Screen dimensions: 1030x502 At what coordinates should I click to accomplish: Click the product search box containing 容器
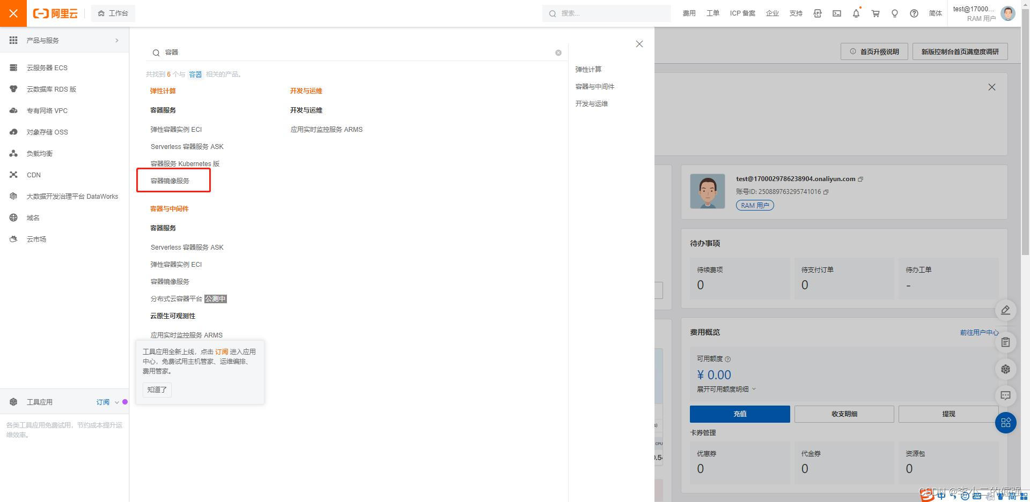point(357,53)
